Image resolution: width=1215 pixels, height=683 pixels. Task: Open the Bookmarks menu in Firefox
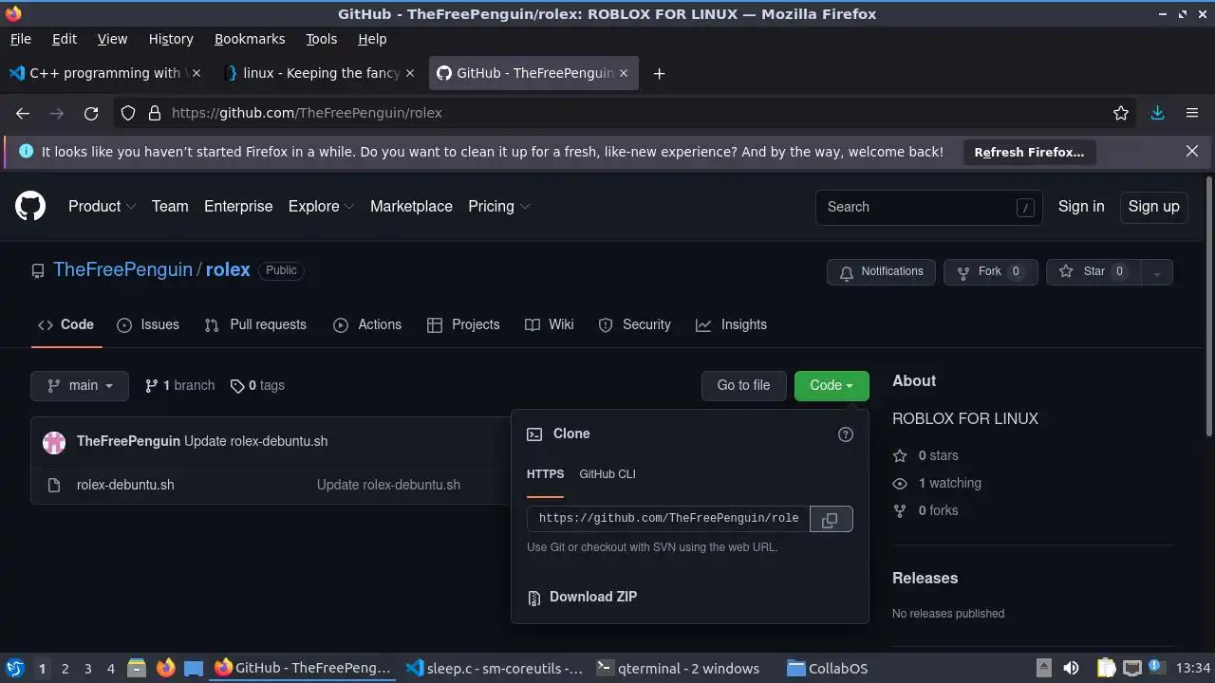point(250,39)
